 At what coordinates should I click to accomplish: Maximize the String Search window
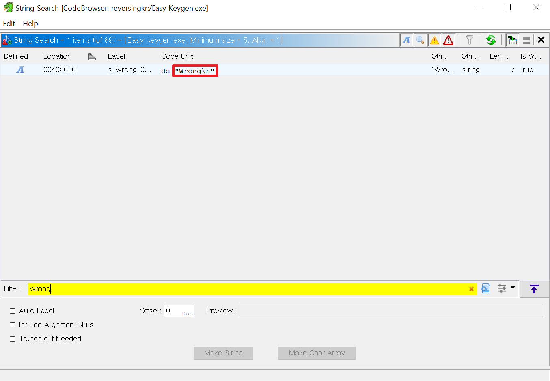pyautogui.click(x=507, y=7)
